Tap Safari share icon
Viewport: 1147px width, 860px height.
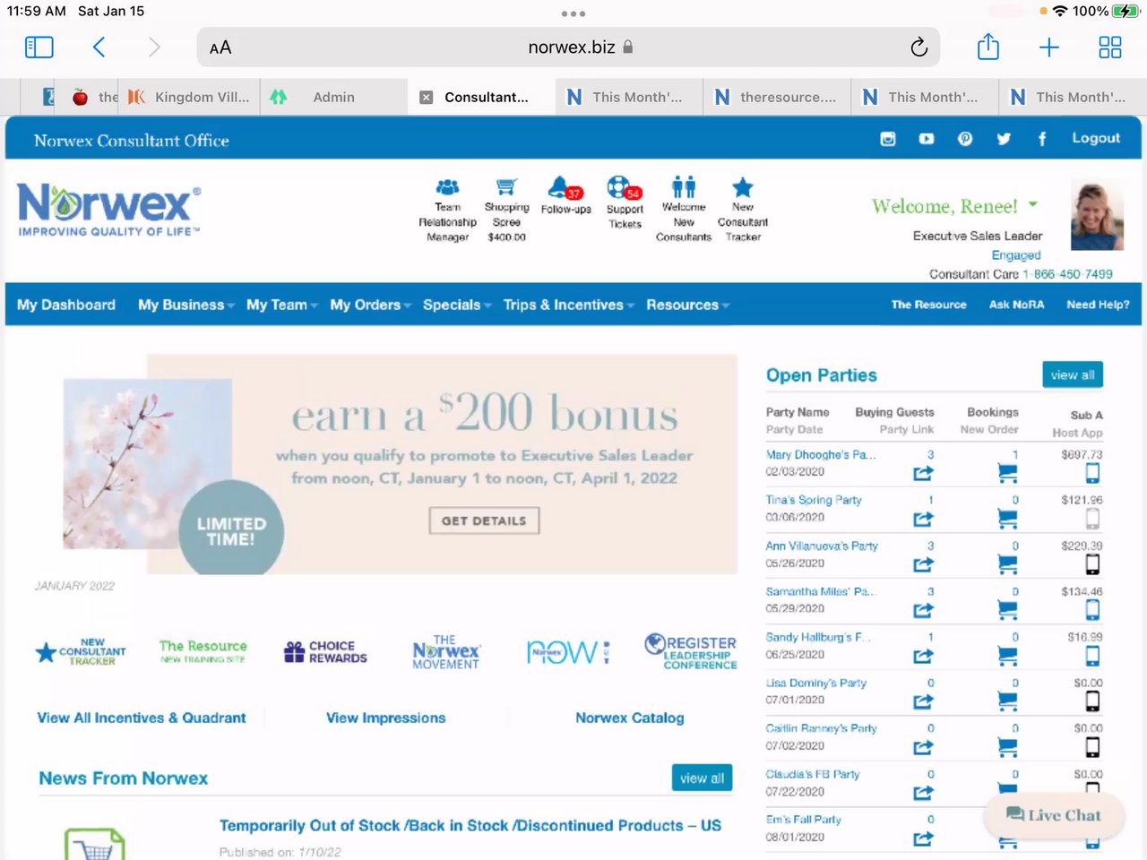point(987,47)
